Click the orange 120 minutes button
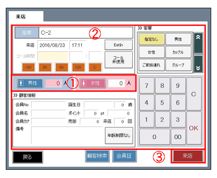 [78, 67]
